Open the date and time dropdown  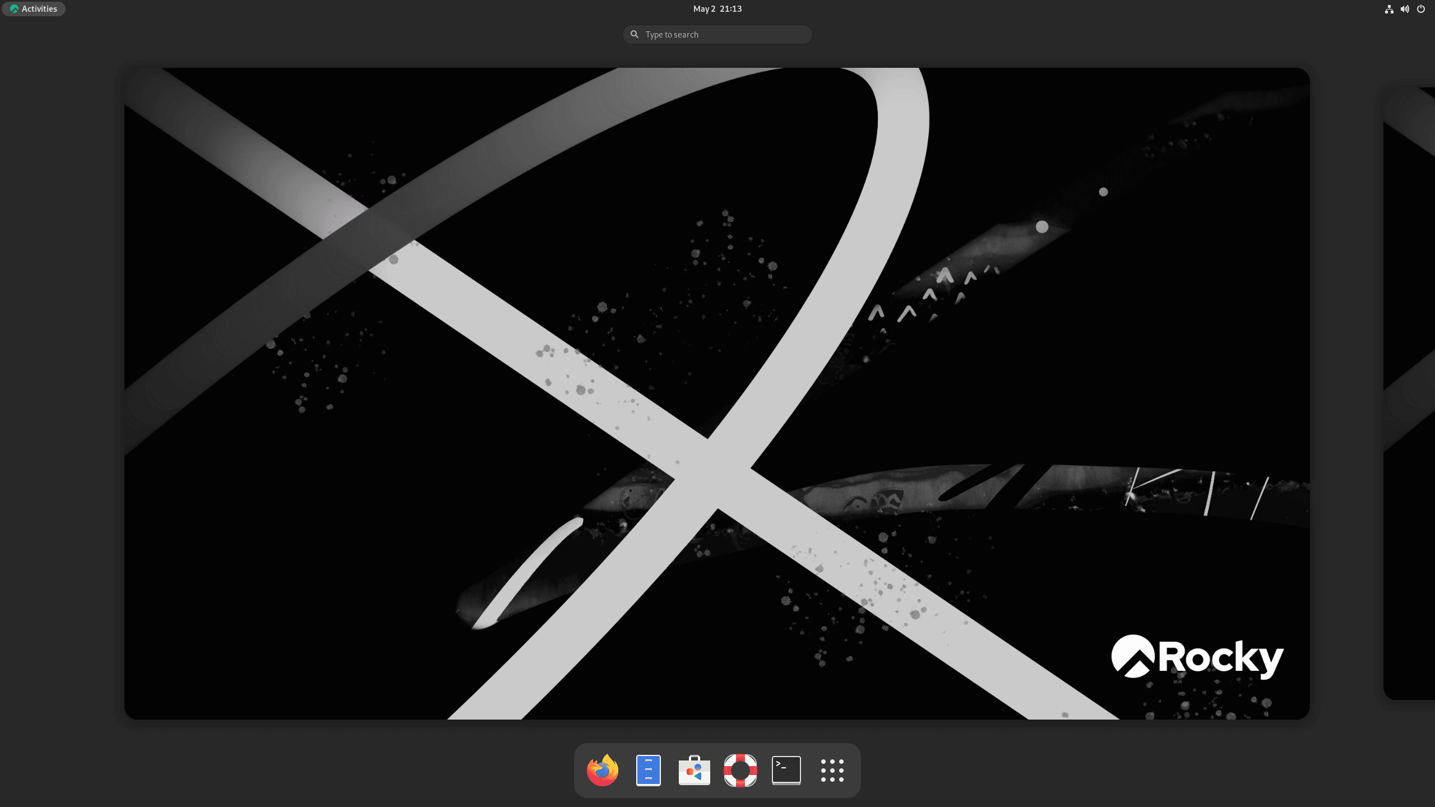pyautogui.click(x=717, y=8)
